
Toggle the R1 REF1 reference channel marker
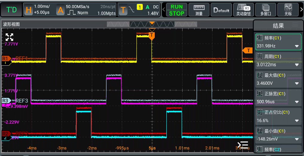pyautogui.click(x=6, y=58)
